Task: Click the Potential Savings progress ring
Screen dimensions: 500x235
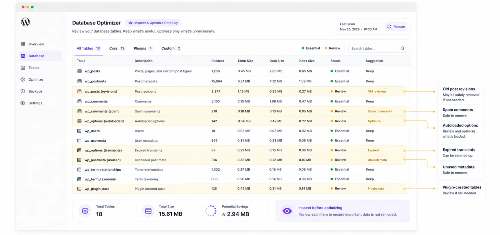Action: coord(211,211)
